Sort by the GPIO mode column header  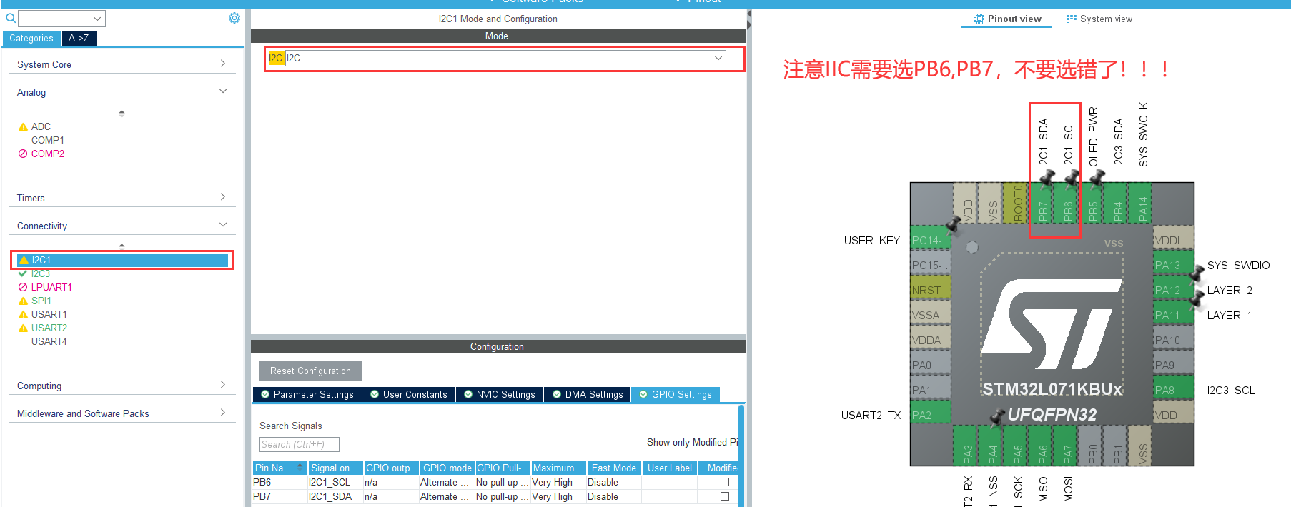pos(447,468)
